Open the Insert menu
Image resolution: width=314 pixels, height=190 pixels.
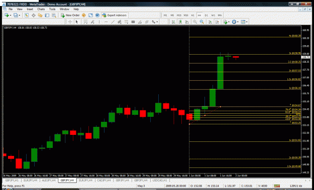pyautogui.click(x=30, y=9)
